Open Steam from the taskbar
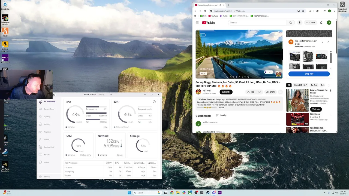The image size is (349, 196). (x=208, y=193)
